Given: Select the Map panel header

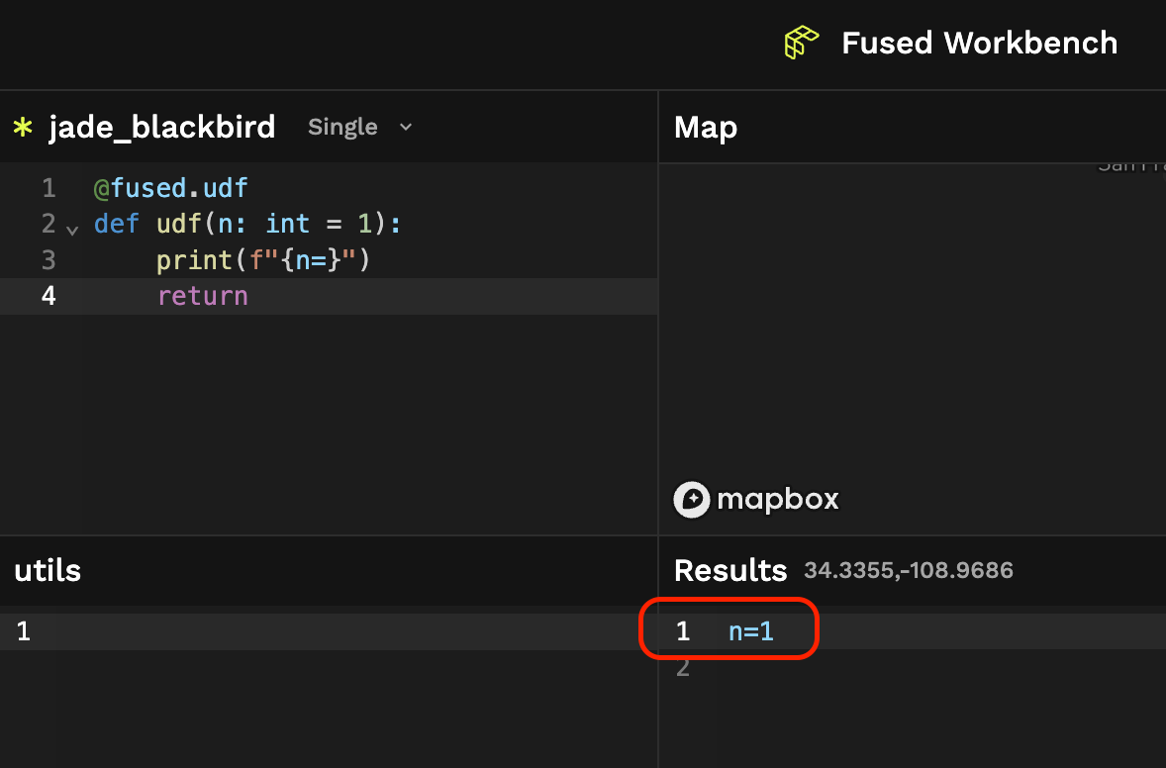Looking at the screenshot, I should click(x=705, y=127).
